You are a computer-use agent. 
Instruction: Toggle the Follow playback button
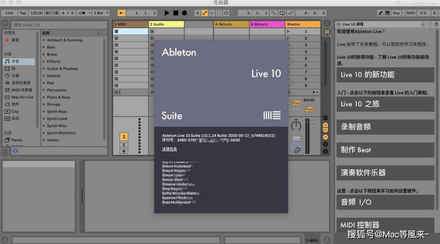(122, 13)
